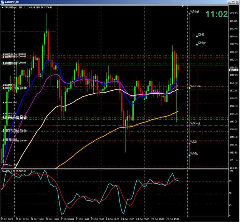240x222 pixels.
Task: Click the 1955.95 price scale label
Action: [x=233, y=145]
